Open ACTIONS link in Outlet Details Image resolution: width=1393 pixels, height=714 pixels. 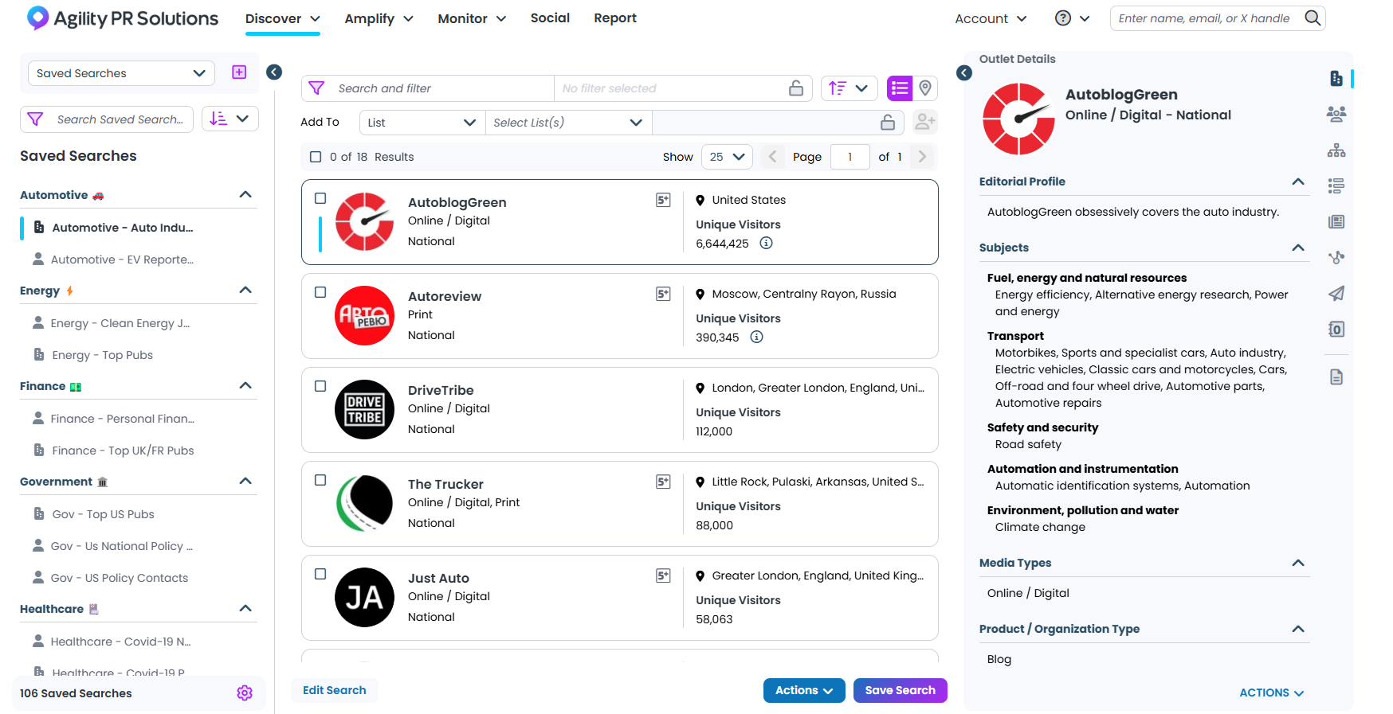(1271, 693)
